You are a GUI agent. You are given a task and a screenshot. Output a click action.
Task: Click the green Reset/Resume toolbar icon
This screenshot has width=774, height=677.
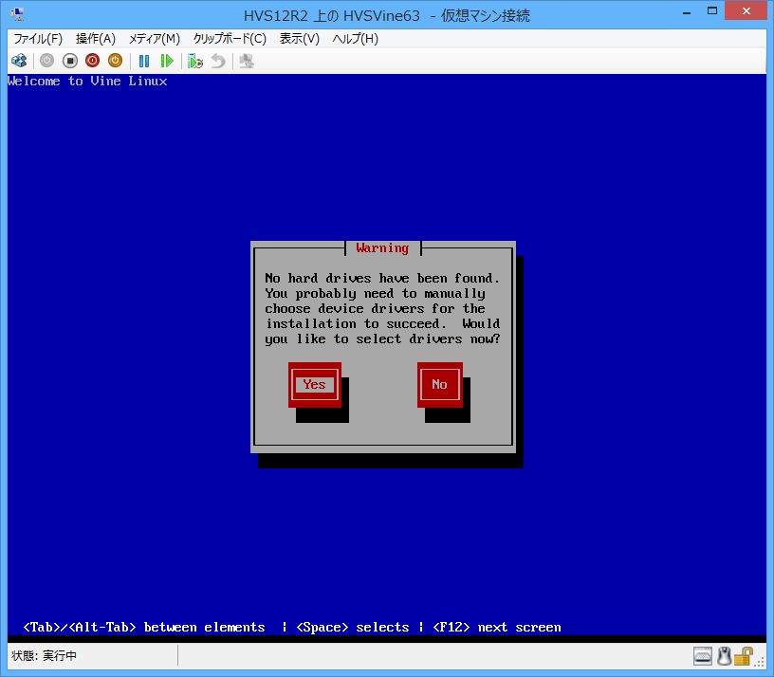167,62
